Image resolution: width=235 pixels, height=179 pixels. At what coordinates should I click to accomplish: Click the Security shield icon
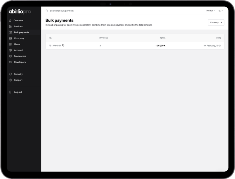click(x=10, y=74)
